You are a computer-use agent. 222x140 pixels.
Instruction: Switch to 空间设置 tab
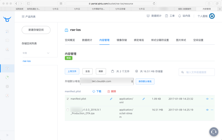pyautogui.click(x=198, y=40)
